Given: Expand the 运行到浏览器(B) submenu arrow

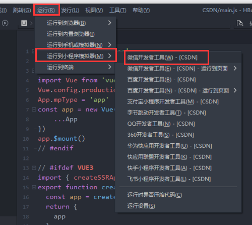Looking at the screenshot, I should click(109, 23).
